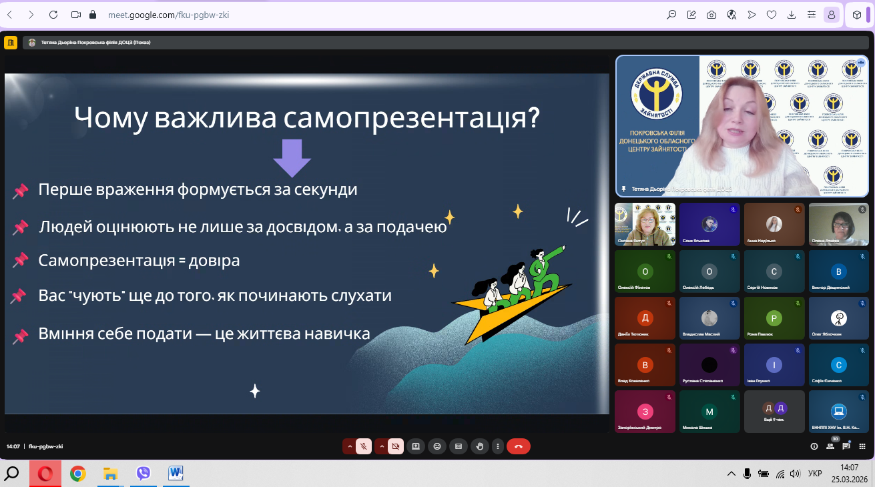Click the browser snapshot camera icon
The height and width of the screenshot is (487, 875).
(711, 15)
